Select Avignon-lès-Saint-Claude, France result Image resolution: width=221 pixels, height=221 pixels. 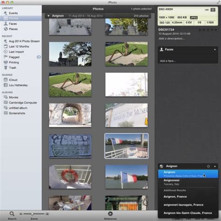tap(188, 213)
